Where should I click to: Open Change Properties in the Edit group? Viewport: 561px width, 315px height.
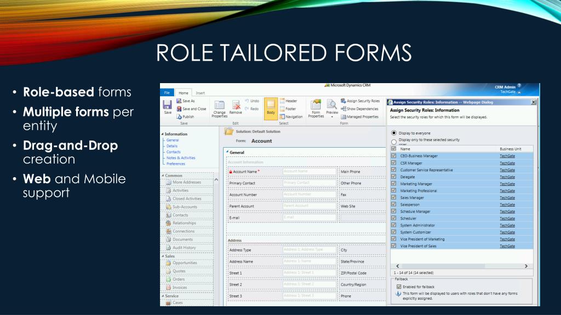(219, 109)
